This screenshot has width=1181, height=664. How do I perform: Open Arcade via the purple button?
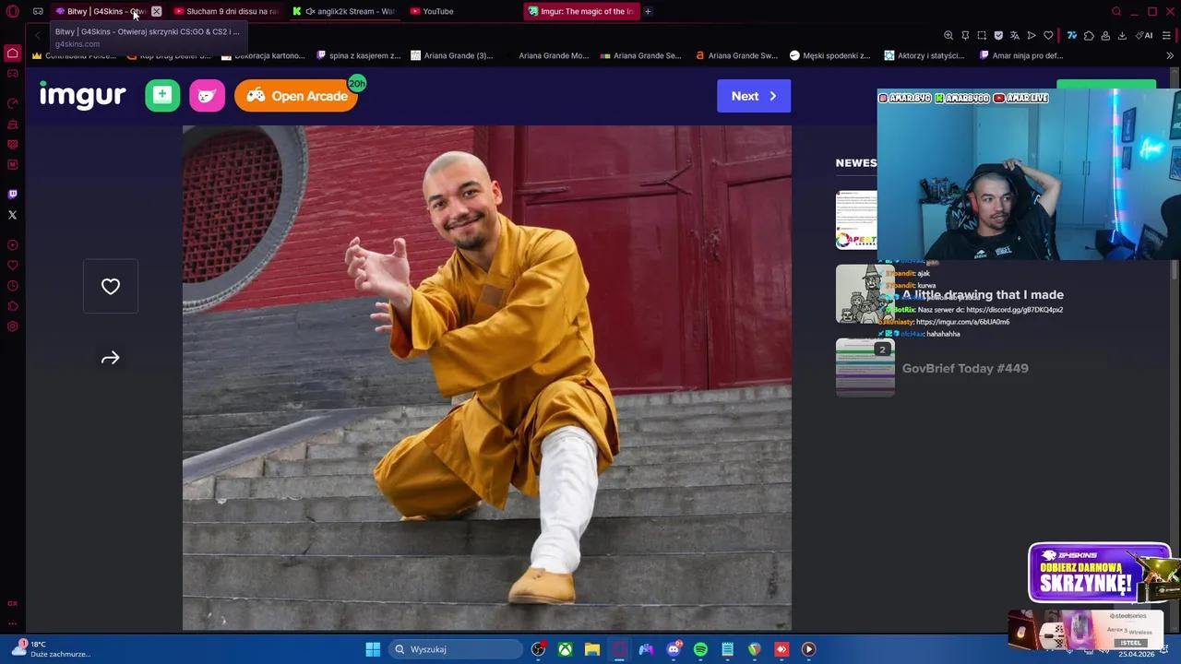tap(295, 96)
